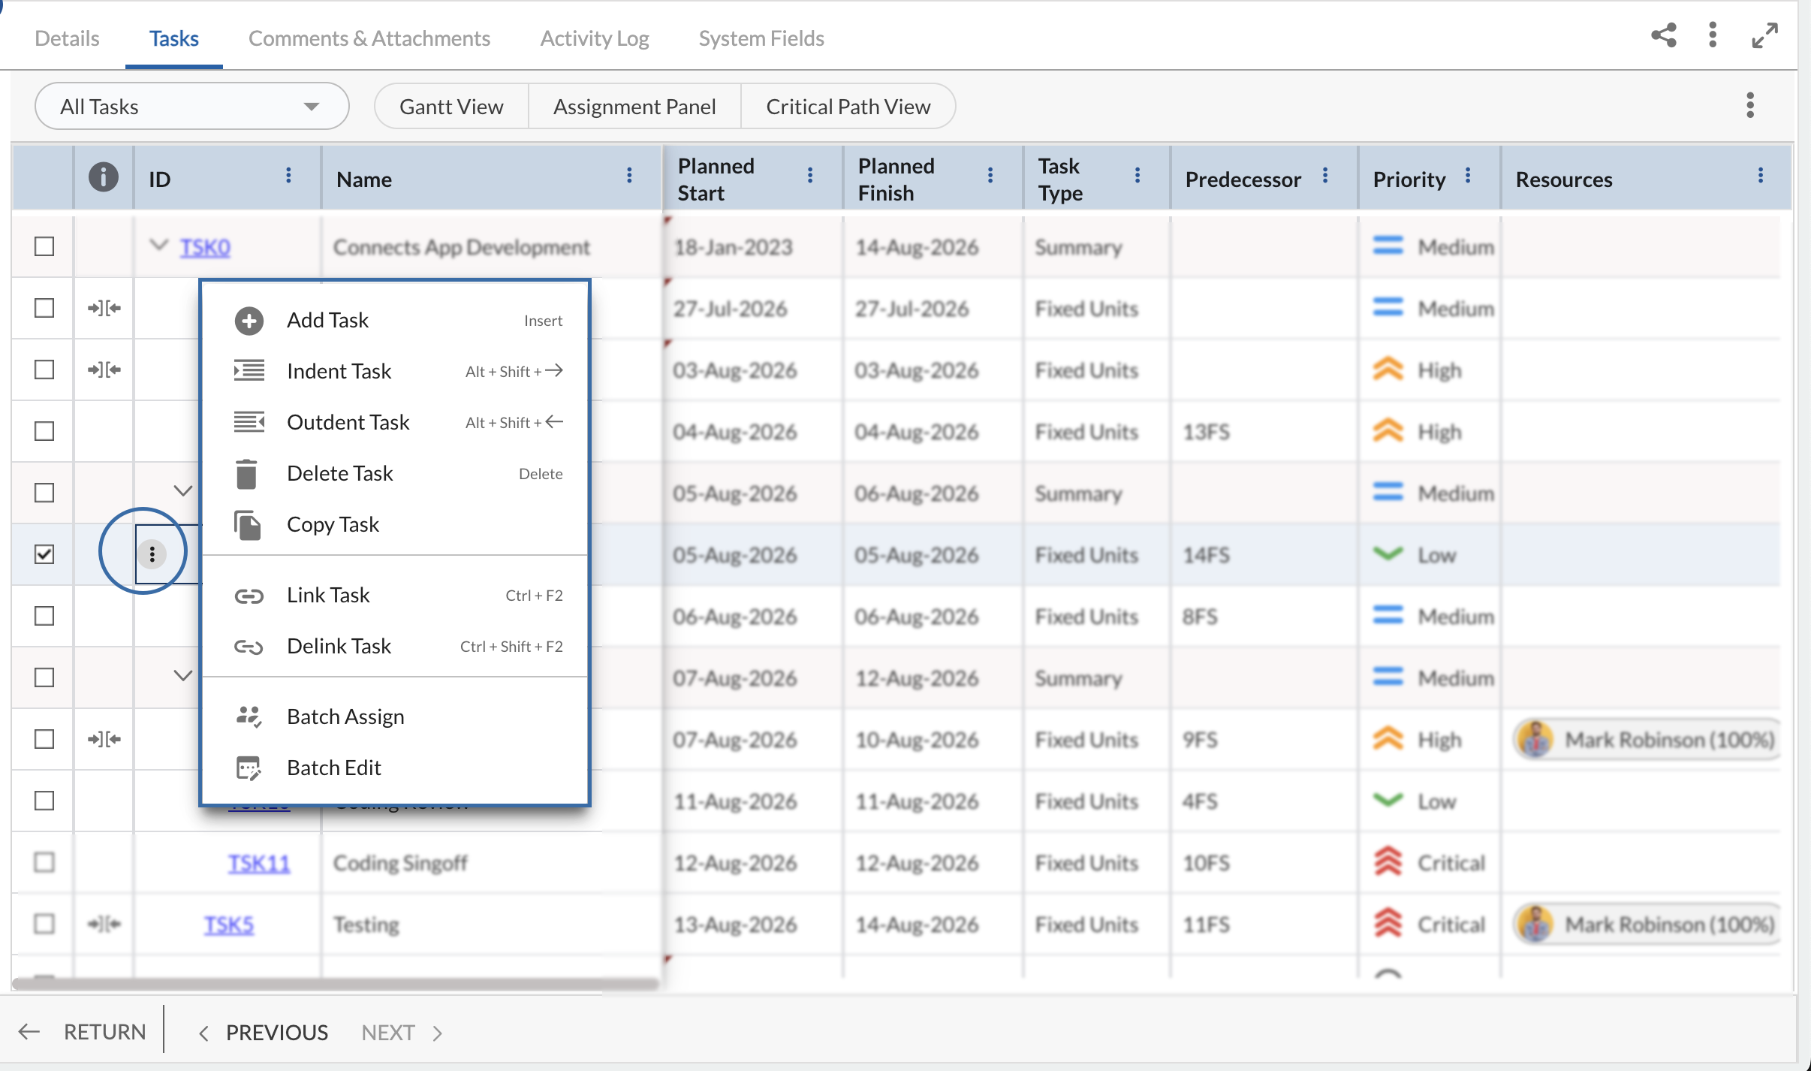Screen dimensions: 1811x1071
Task: Open task grid overflow menu beside views
Action: click(x=1750, y=105)
